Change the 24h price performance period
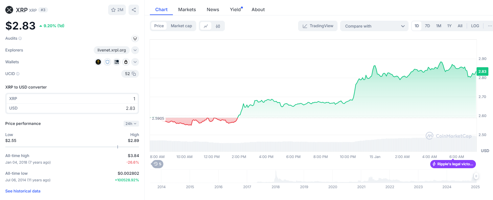 [x=131, y=124]
